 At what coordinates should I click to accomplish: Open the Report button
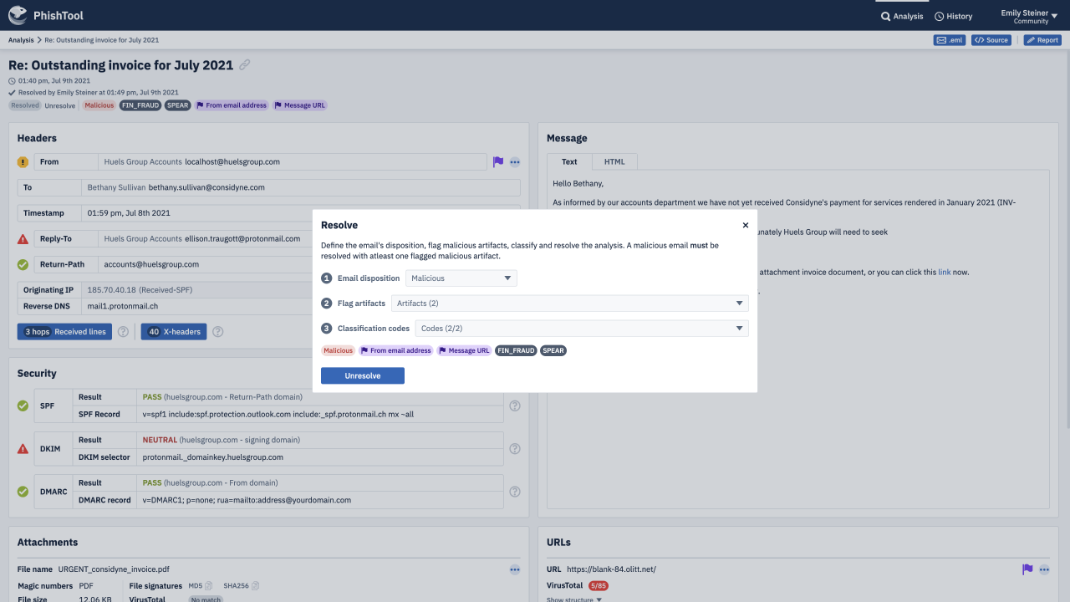tap(1042, 40)
